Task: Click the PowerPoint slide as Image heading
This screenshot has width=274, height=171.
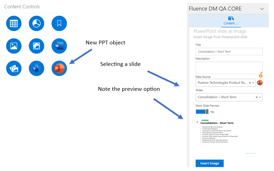Action: [220, 31]
